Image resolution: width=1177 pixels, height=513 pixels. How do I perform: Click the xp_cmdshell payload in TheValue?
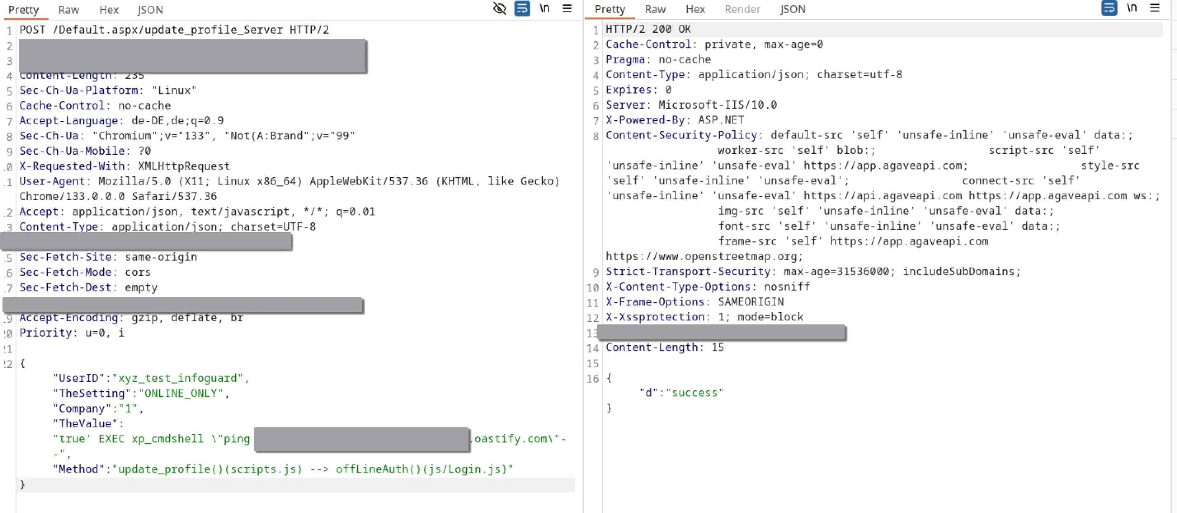tap(167, 439)
